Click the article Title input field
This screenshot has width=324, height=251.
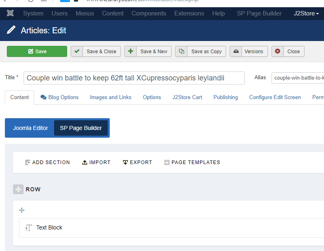click(134, 78)
